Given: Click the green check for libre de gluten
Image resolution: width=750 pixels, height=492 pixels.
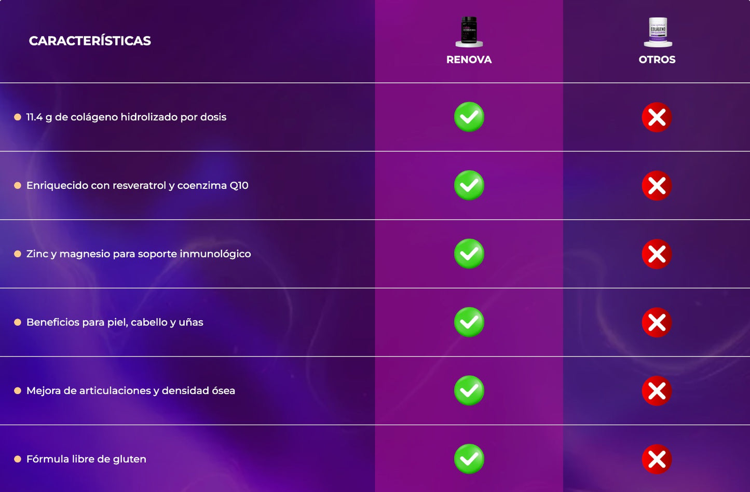Looking at the screenshot, I should [x=469, y=459].
